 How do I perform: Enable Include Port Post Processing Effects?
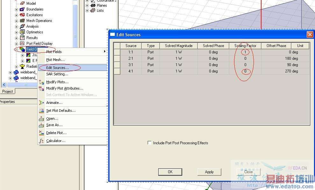coord(149,143)
